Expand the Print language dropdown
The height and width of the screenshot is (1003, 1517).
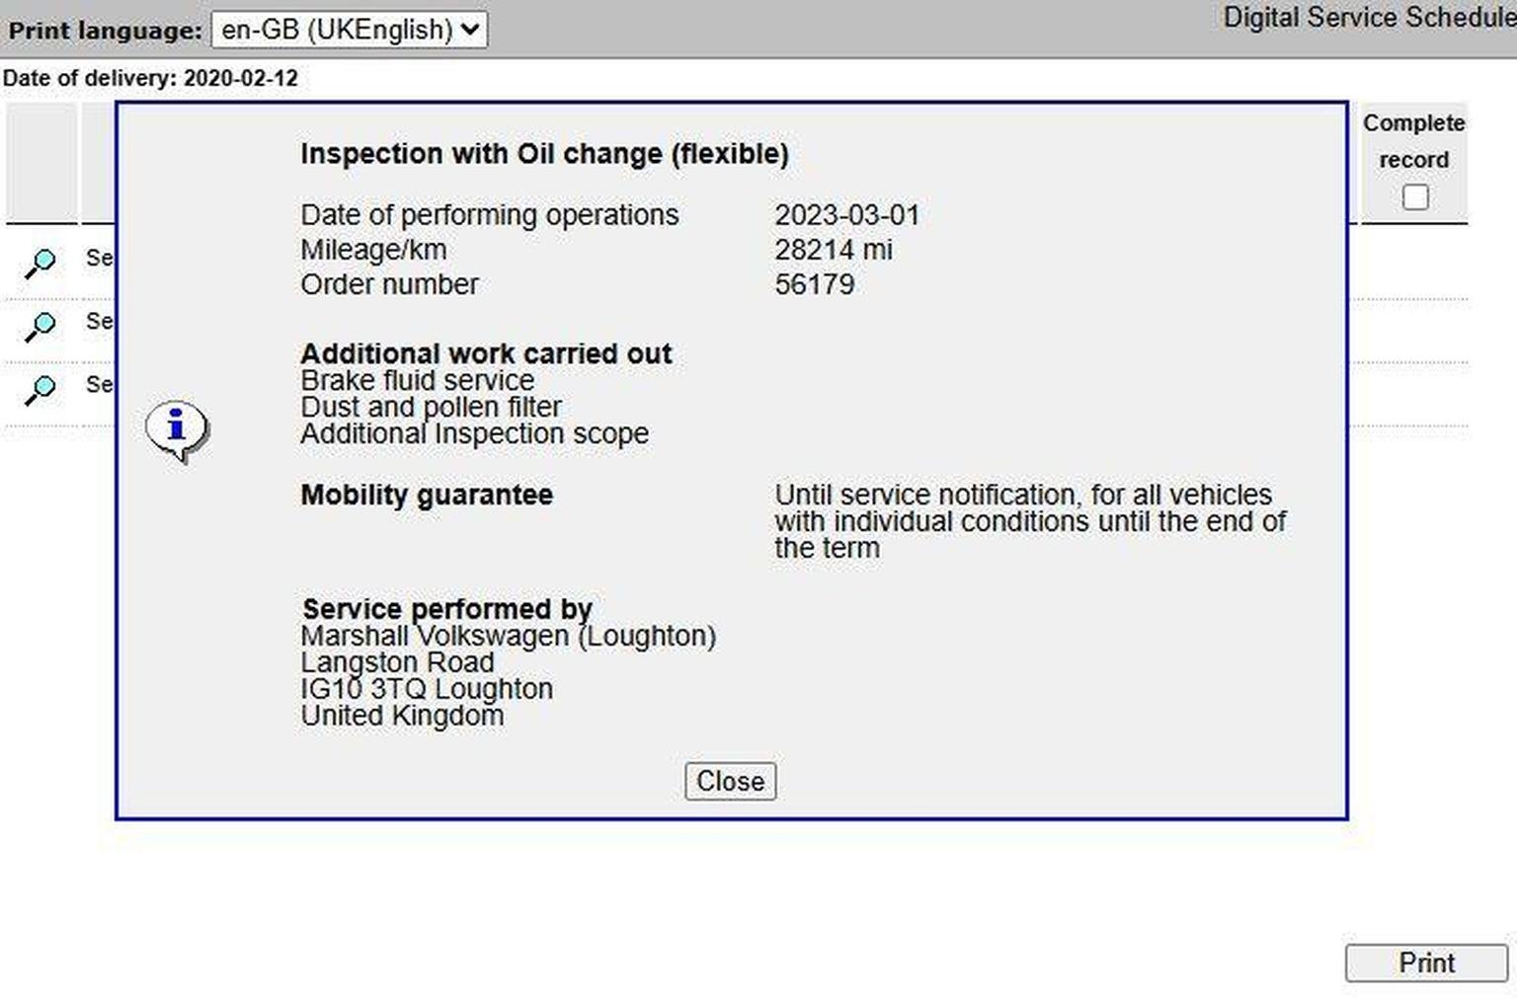pyautogui.click(x=350, y=30)
